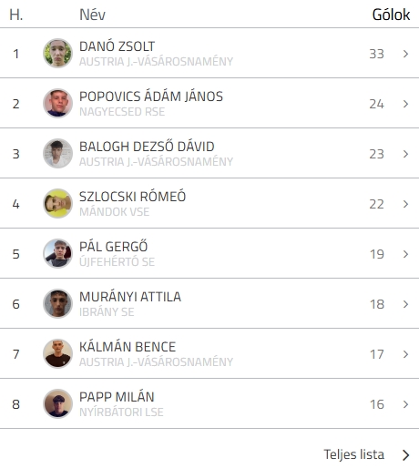Click the chevron beside Papp Milán's 16 goals
The image size is (419, 468).
405,404
